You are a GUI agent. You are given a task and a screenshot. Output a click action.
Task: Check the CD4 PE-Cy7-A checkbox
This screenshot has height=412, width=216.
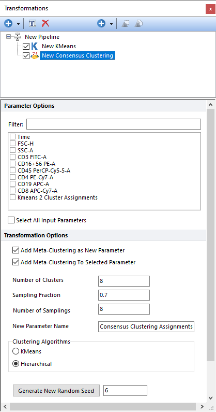13,177
